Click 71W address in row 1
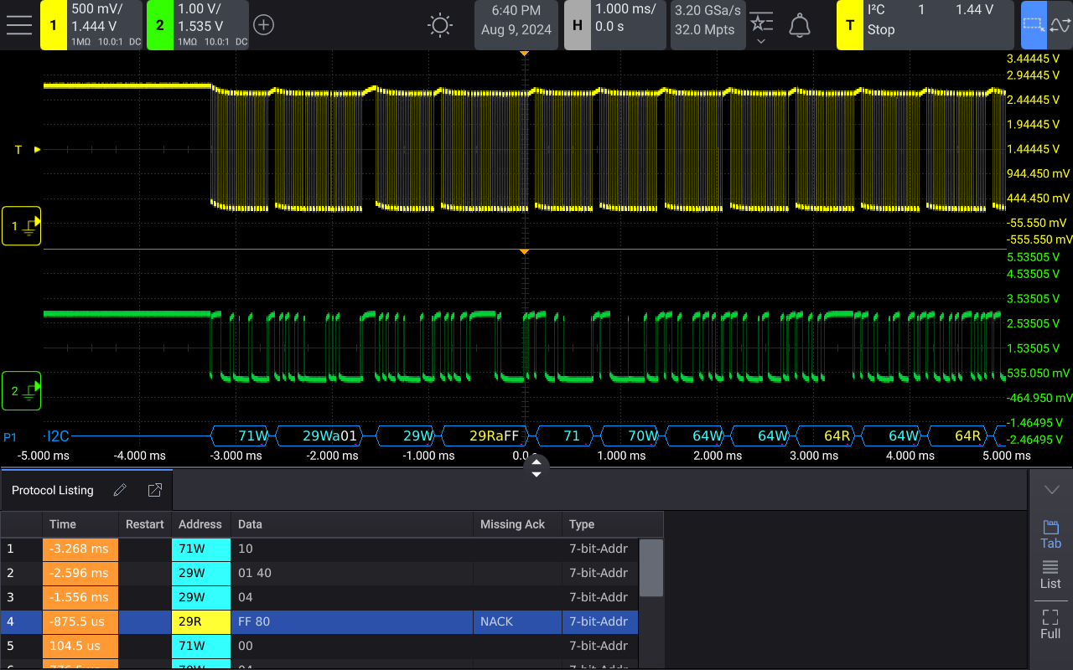Screen dimensions: 1073x670 [x=201, y=549]
